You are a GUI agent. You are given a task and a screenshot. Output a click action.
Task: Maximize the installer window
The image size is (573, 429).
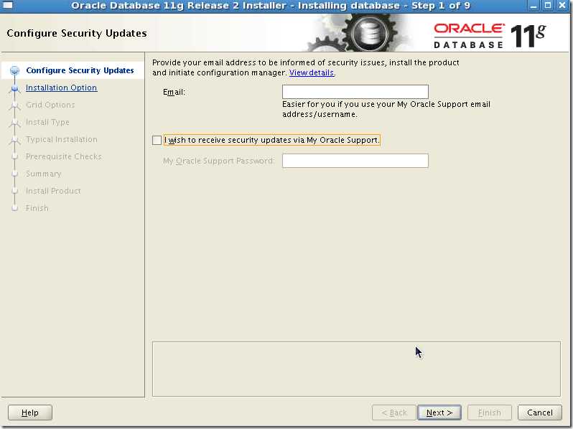(547, 6)
